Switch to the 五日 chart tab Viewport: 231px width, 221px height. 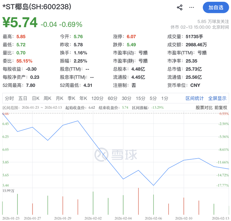tap(23, 98)
